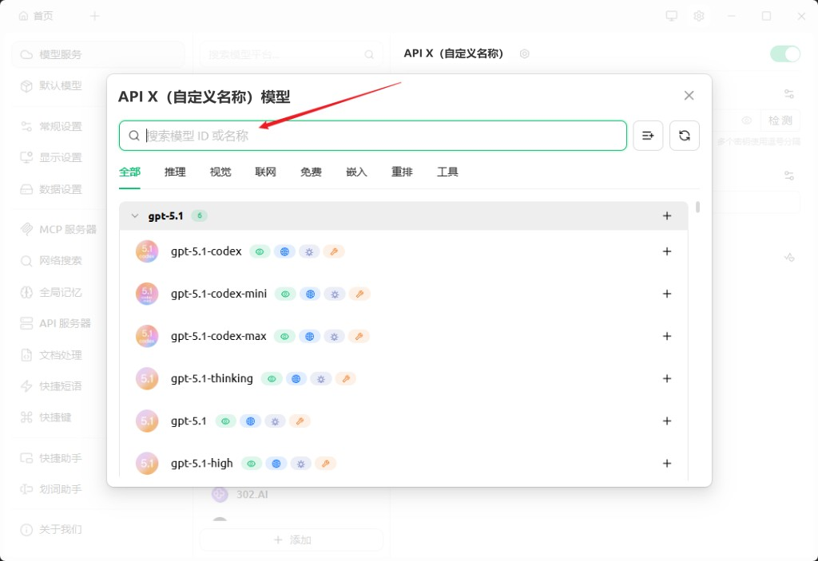Image resolution: width=818 pixels, height=561 pixels.
Task: Toggle API key visibility eye icon
Action: click(747, 121)
